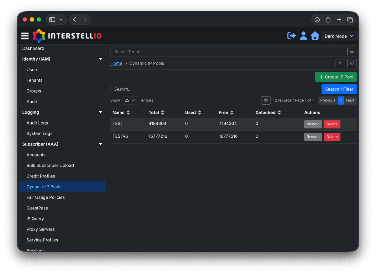Viewport: 376px width, 274px height.
Task: Focus the Search text field
Action: point(170,89)
